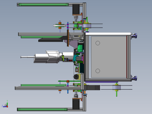Select the upper right leveling foot
152x114 pixels.
coord(134,36)
